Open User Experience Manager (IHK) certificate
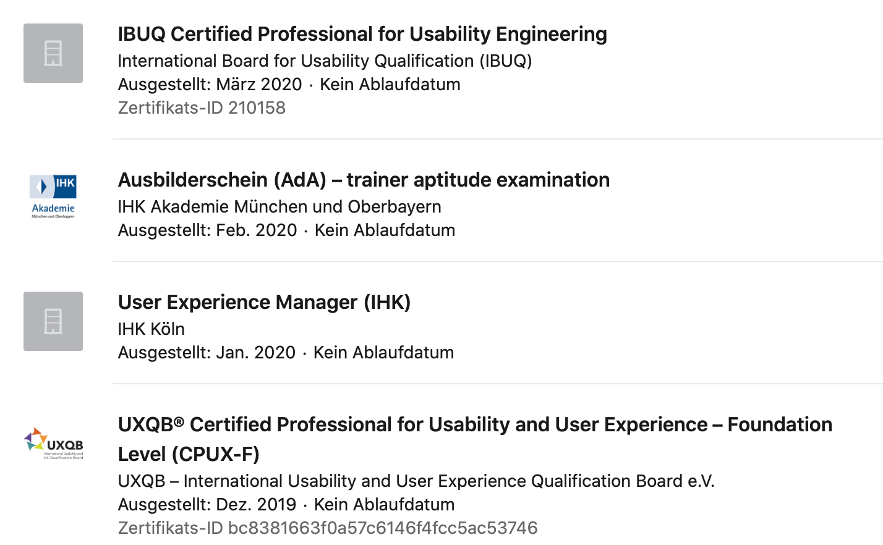Viewport: 883px width, 545px height. coord(264,302)
